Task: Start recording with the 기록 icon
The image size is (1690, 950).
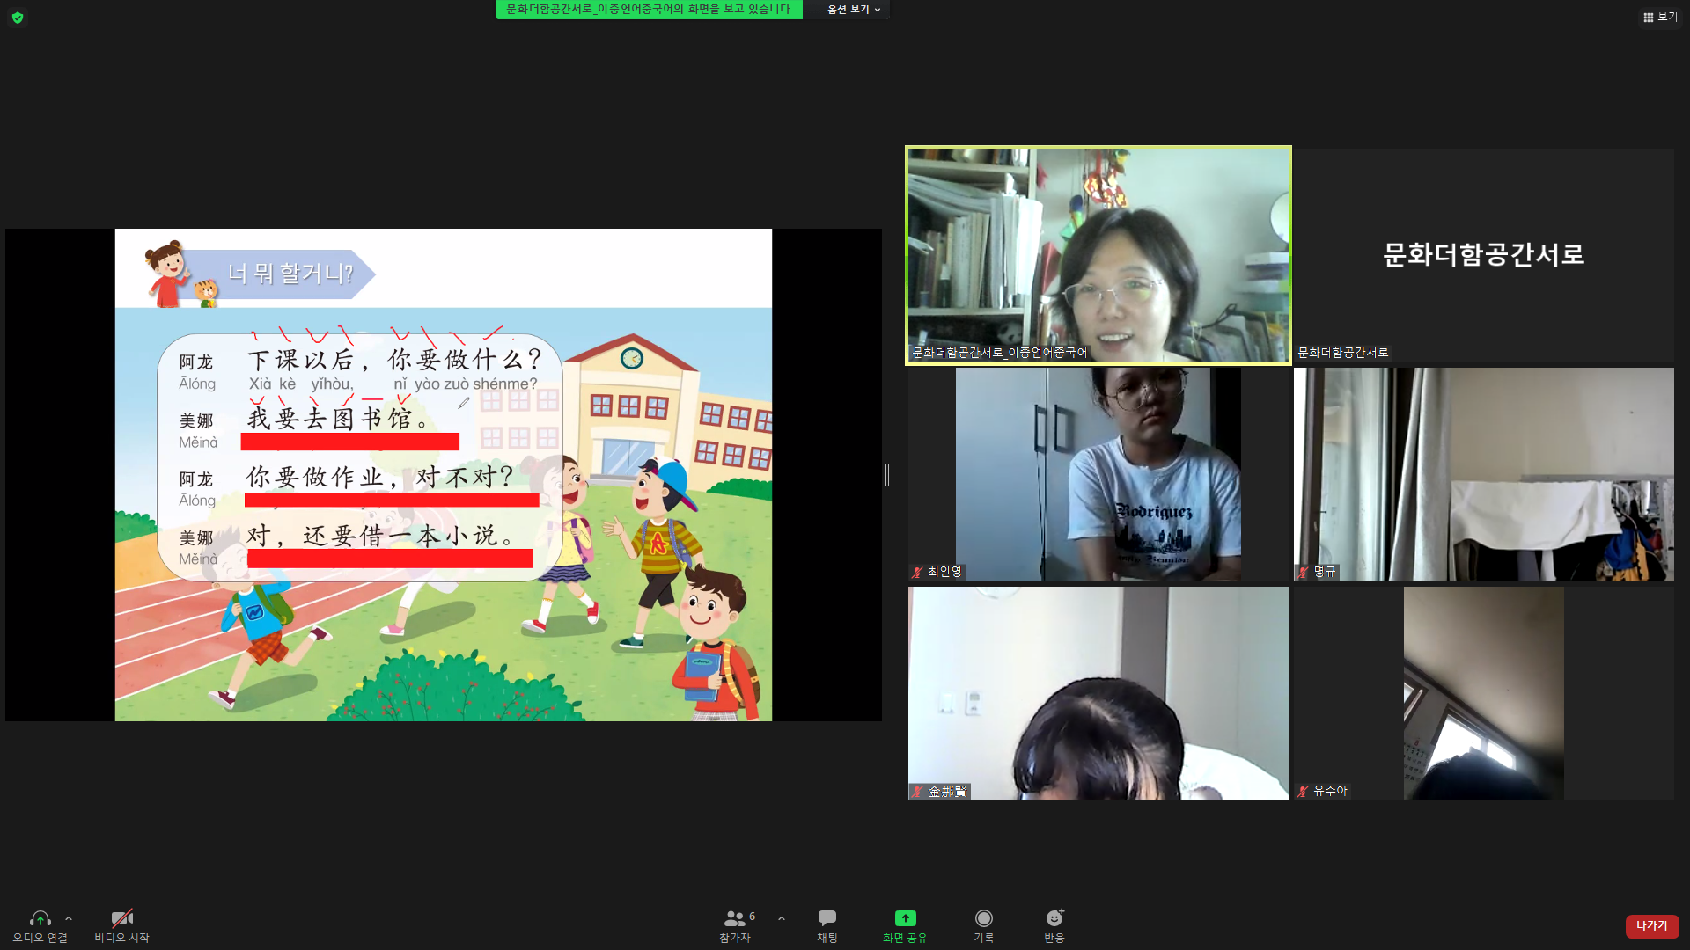Action: (x=983, y=918)
